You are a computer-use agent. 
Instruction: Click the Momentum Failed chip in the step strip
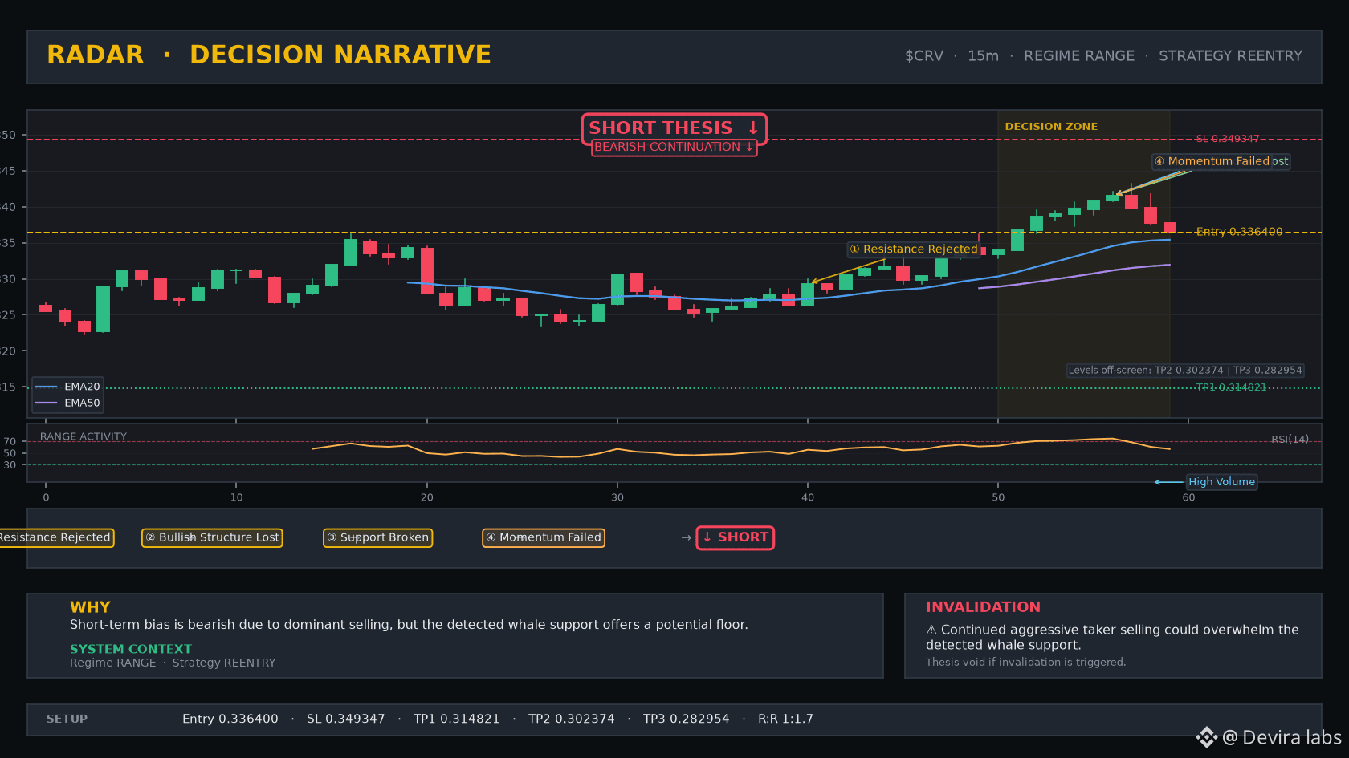click(544, 537)
